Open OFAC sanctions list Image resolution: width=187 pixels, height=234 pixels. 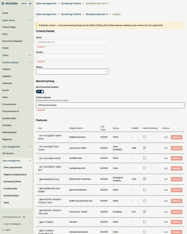click(x=13, y=168)
